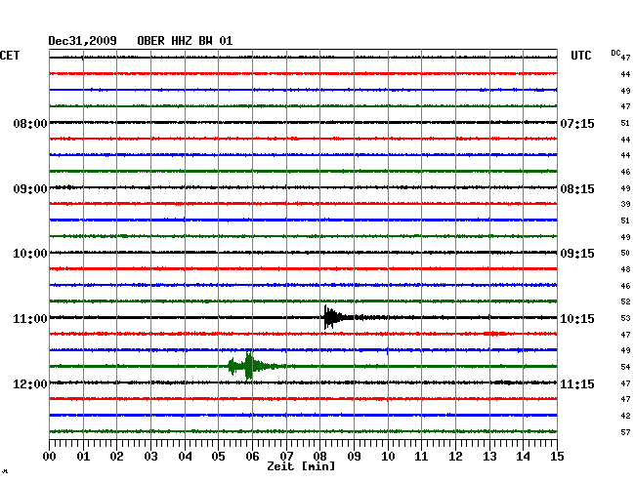
Task: Click the 08:15 UTC time label
Action: 577,189
